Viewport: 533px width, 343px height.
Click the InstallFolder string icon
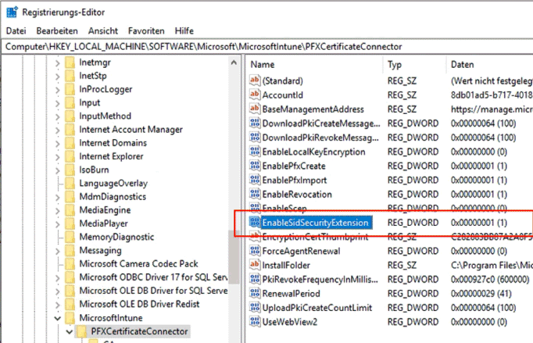click(x=255, y=265)
